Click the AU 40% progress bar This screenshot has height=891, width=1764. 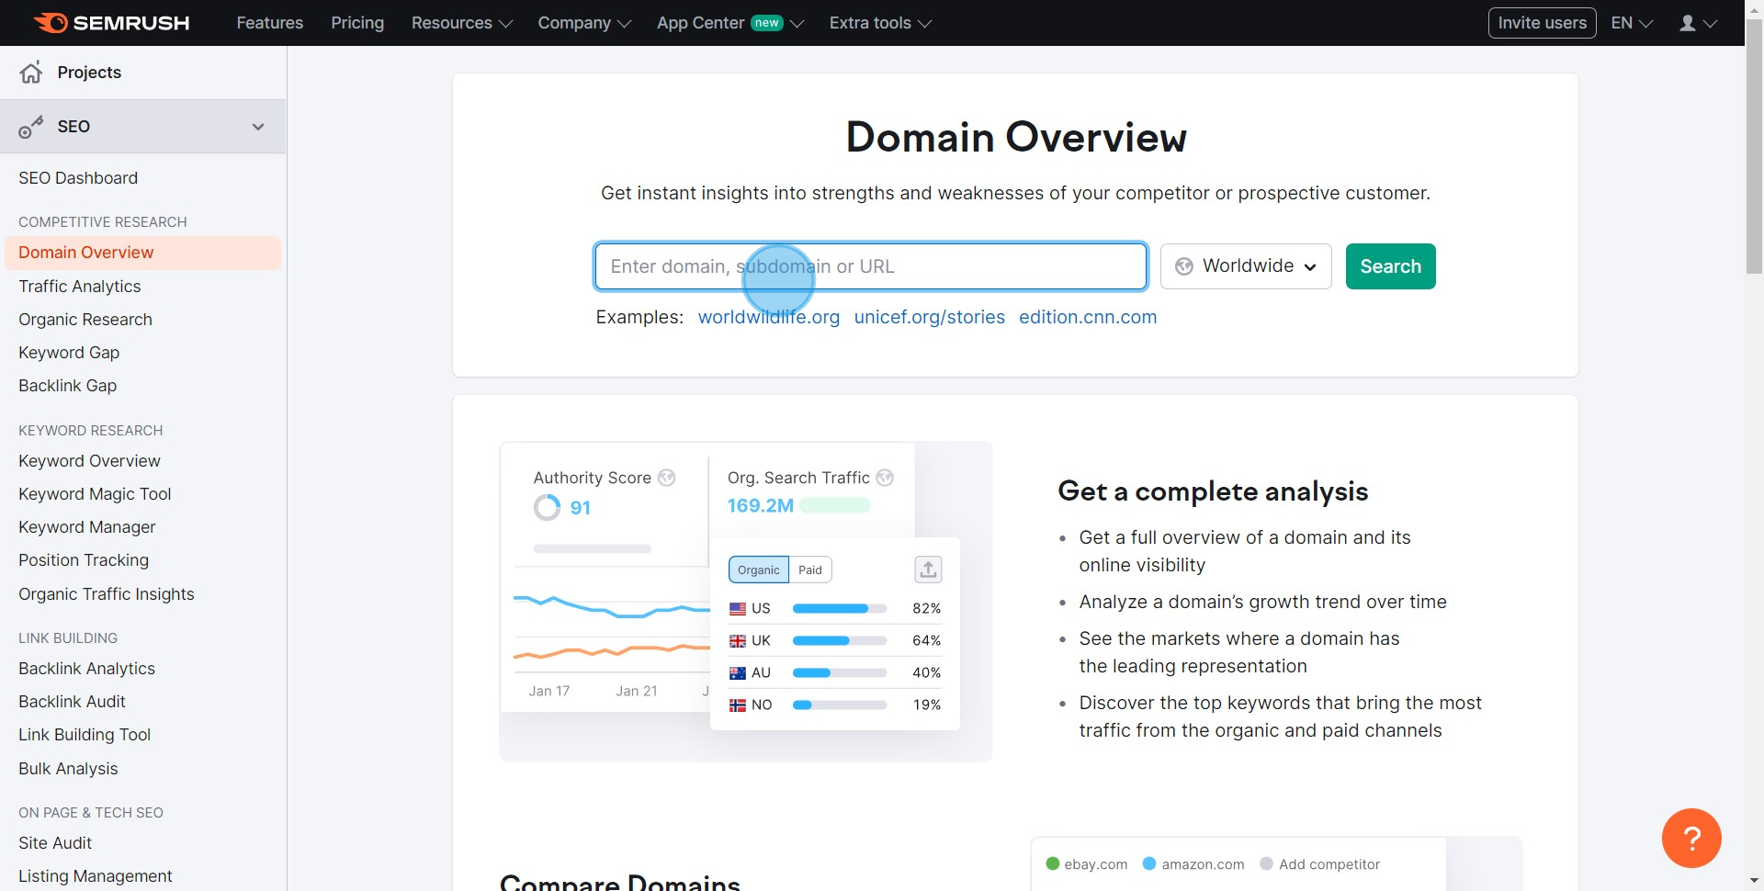point(840,673)
